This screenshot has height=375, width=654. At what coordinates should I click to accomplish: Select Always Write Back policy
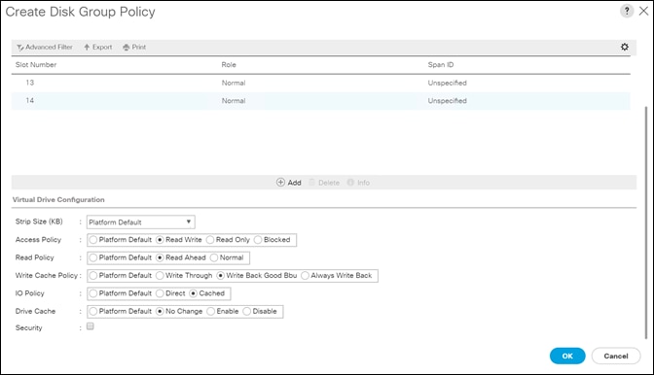[306, 276]
